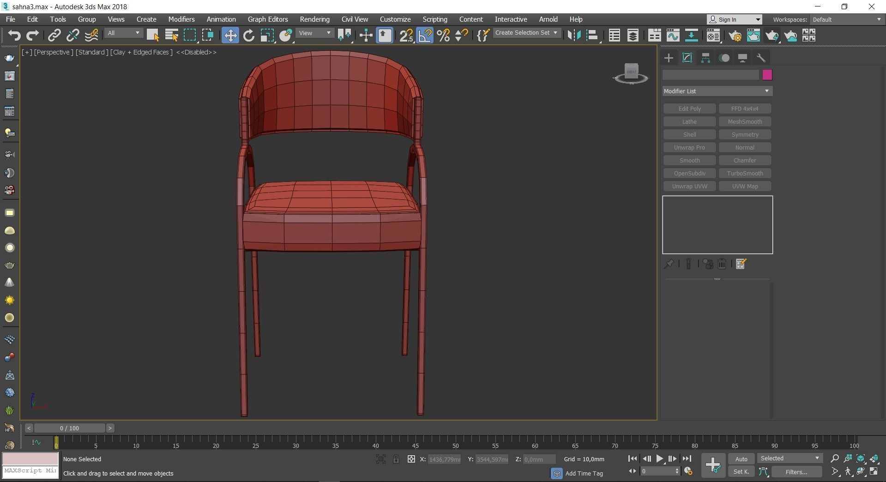The image size is (886, 482).
Task: Open the Arnold menu
Action: click(548, 19)
